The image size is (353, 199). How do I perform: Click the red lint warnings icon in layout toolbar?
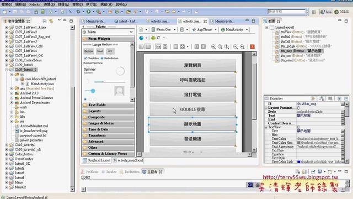tap(252, 46)
